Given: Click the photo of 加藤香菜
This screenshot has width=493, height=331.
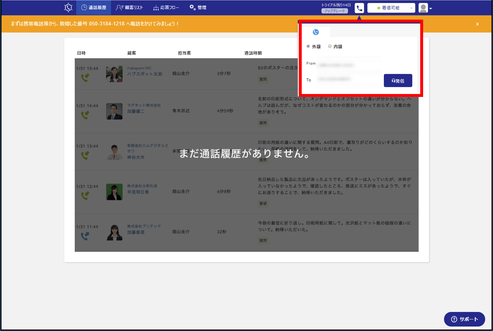Looking at the screenshot, I should 114,232.
